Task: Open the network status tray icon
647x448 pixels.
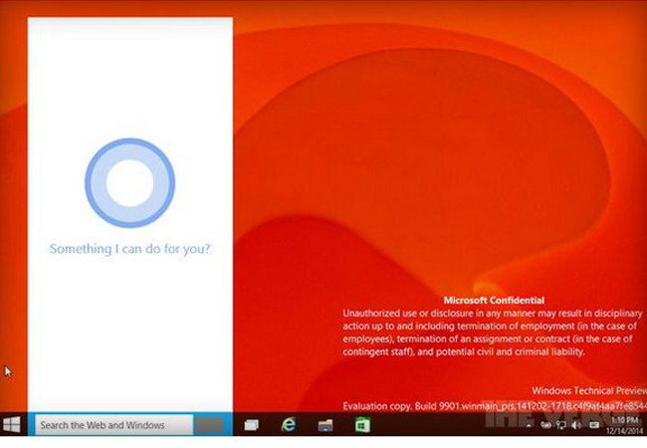Action: [561, 424]
